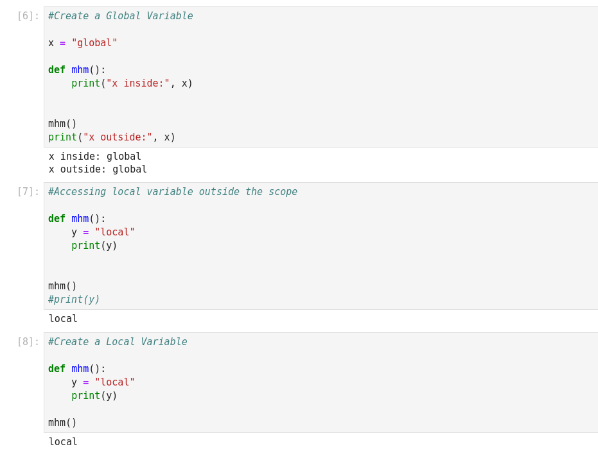This screenshot has width=598, height=449.
Task: Focus the "#Accessing local variable outside the scope" comment
Action: point(173,192)
